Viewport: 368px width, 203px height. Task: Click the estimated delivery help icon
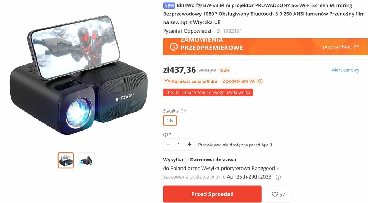[x=278, y=177]
